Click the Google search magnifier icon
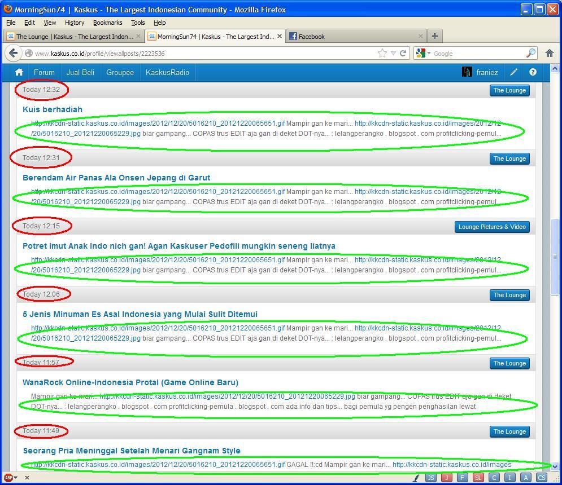562x485 pixels. [x=531, y=53]
